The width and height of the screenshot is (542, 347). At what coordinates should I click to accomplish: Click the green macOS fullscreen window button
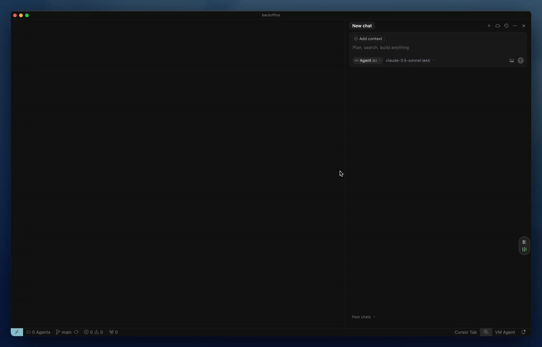click(27, 15)
